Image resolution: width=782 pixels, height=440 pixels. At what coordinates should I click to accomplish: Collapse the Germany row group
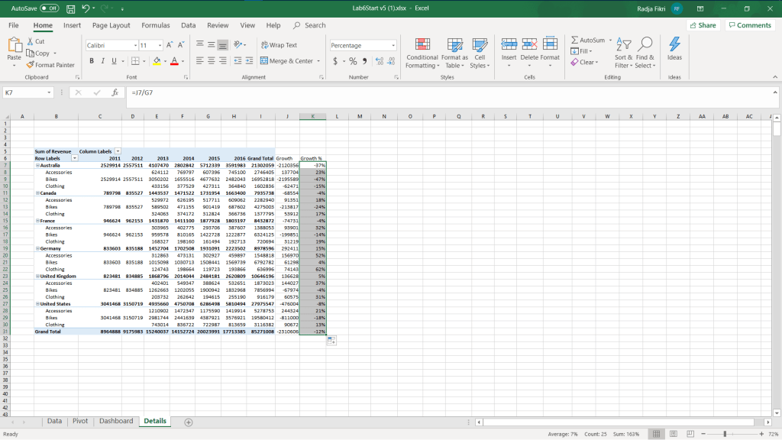coord(37,248)
